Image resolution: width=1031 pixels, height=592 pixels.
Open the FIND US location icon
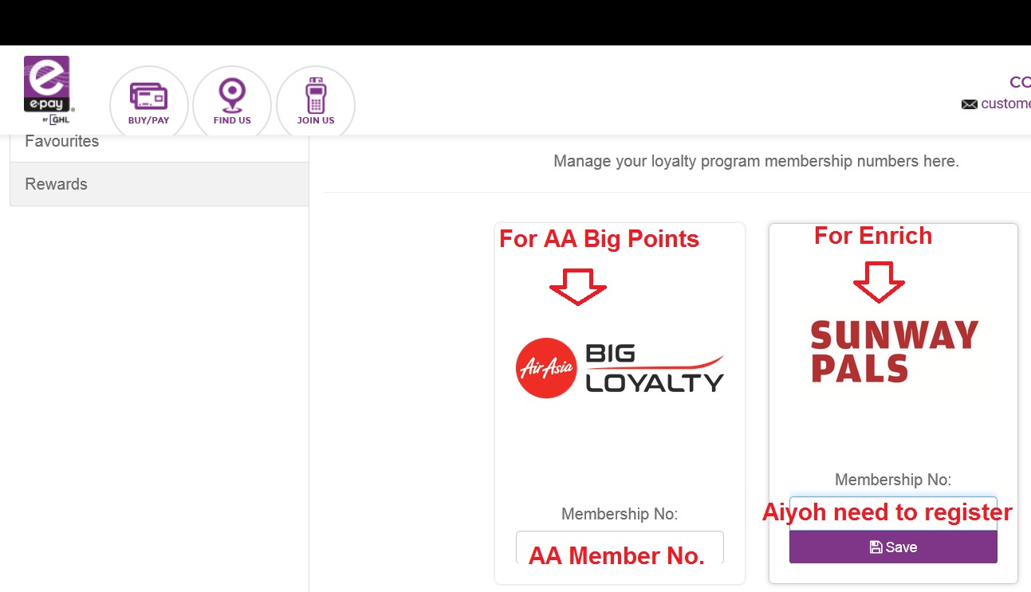coord(232,104)
